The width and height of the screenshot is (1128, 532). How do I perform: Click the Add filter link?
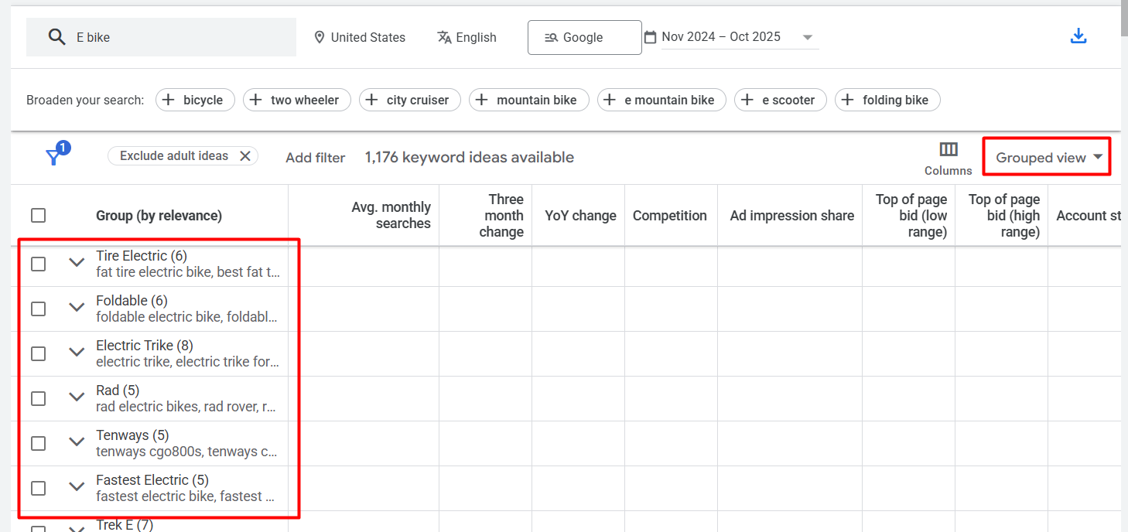tap(315, 158)
